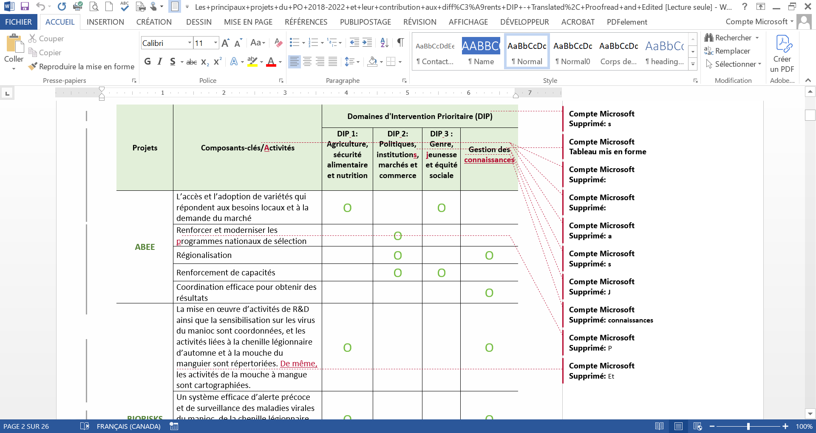Switch to the CRÉATION tab
816x433 pixels.
[x=154, y=22]
